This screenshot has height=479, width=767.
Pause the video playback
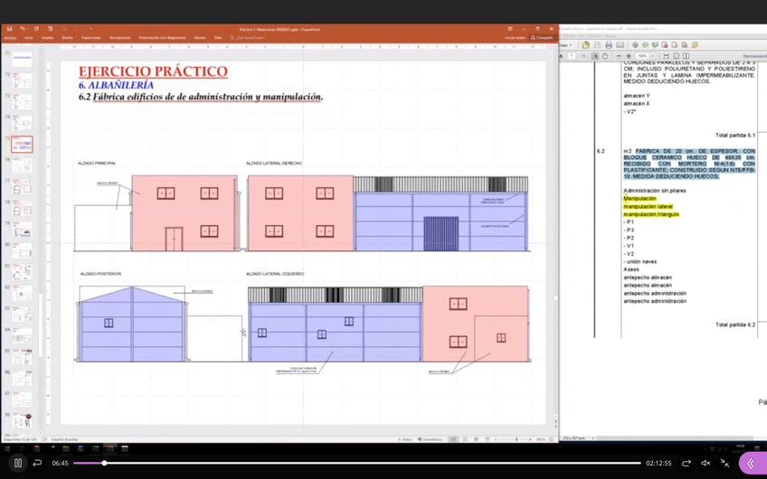17,463
